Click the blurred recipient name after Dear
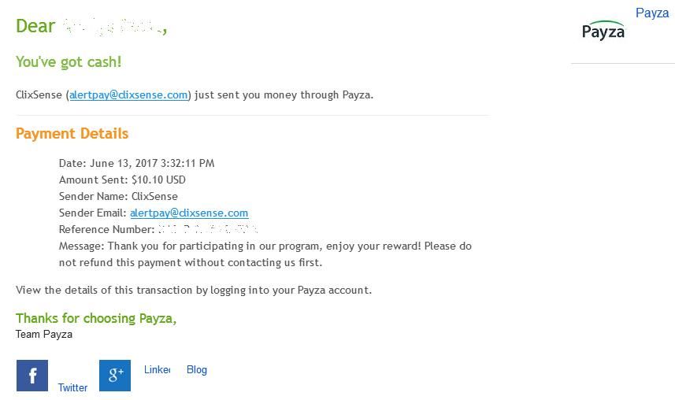Screen dimensions: 675x400 pos(112,26)
